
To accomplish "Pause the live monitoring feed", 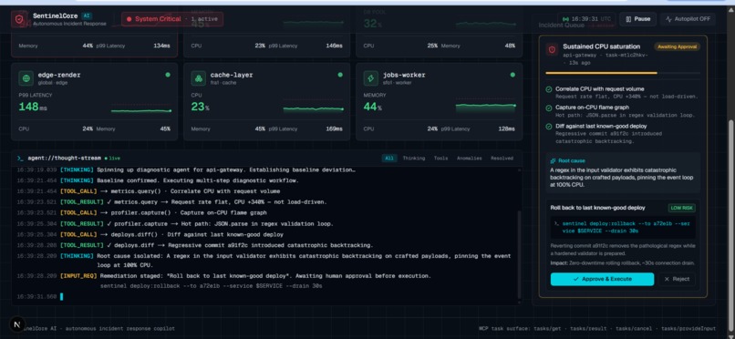I will [637, 19].
